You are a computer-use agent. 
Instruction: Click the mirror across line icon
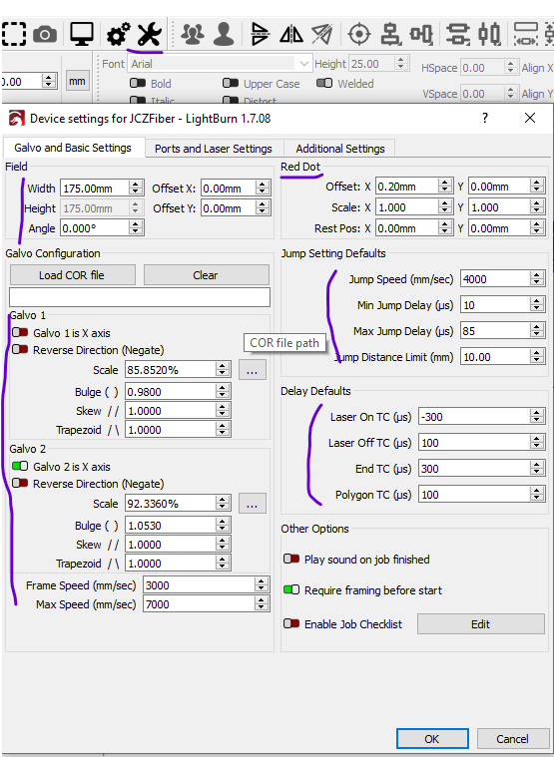pyautogui.click(x=322, y=35)
